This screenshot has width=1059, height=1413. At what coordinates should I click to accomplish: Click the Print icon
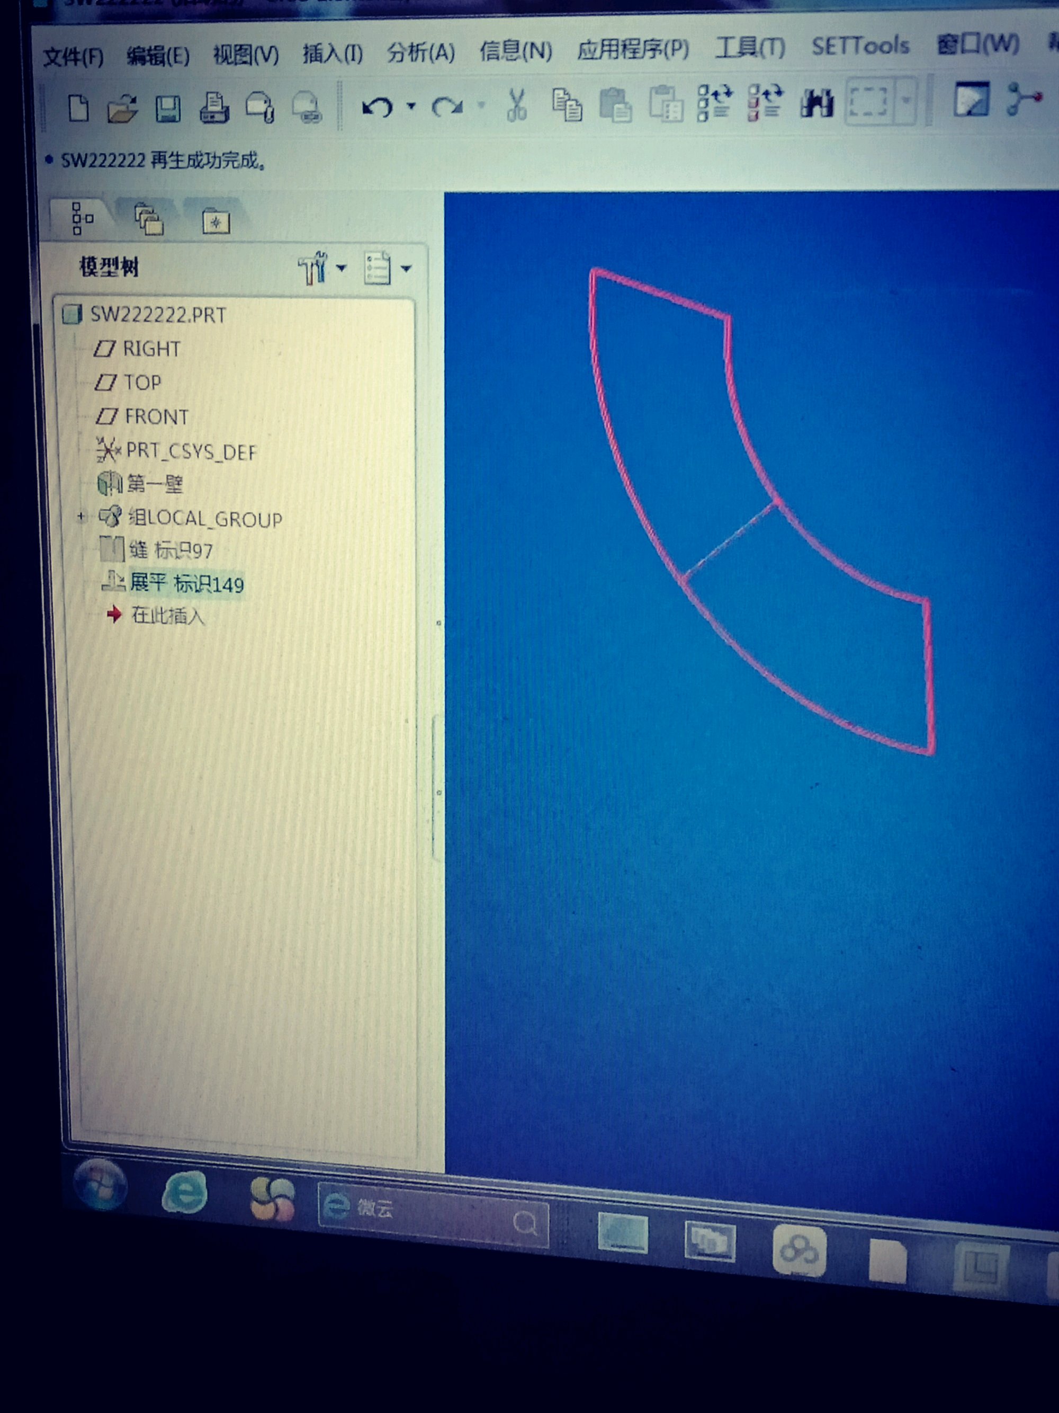(214, 108)
